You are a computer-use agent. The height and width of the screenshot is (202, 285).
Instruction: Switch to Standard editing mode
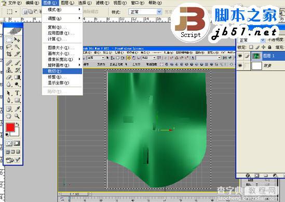[x=9, y=144]
